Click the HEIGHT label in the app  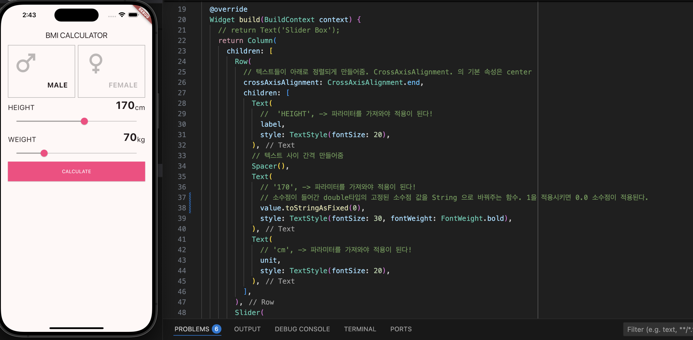(21, 108)
